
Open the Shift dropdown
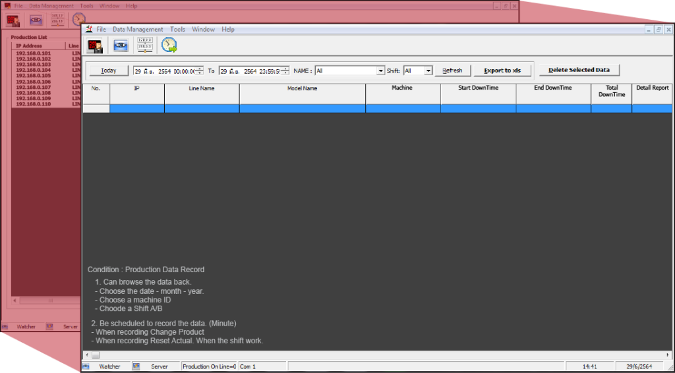pos(428,71)
